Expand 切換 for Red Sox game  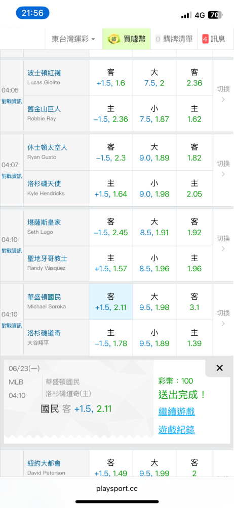pyautogui.click(x=223, y=93)
